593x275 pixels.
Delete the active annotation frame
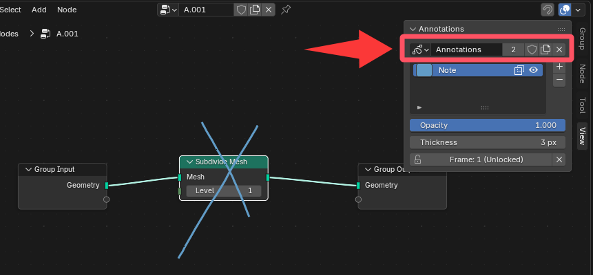pyautogui.click(x=559, y=159)
